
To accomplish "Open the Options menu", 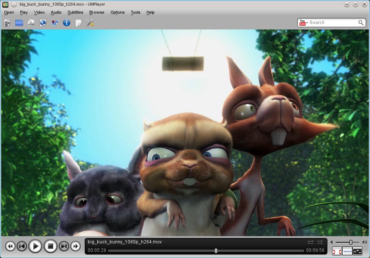I will point(118,13).
